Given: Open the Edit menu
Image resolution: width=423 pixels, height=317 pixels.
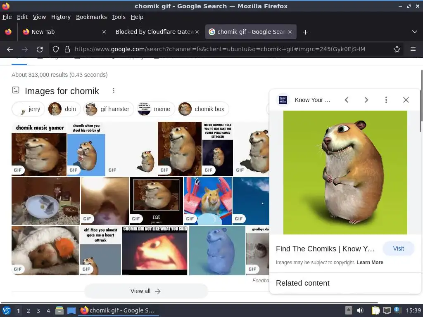Looking at the screenshot, I should [22, 17].
